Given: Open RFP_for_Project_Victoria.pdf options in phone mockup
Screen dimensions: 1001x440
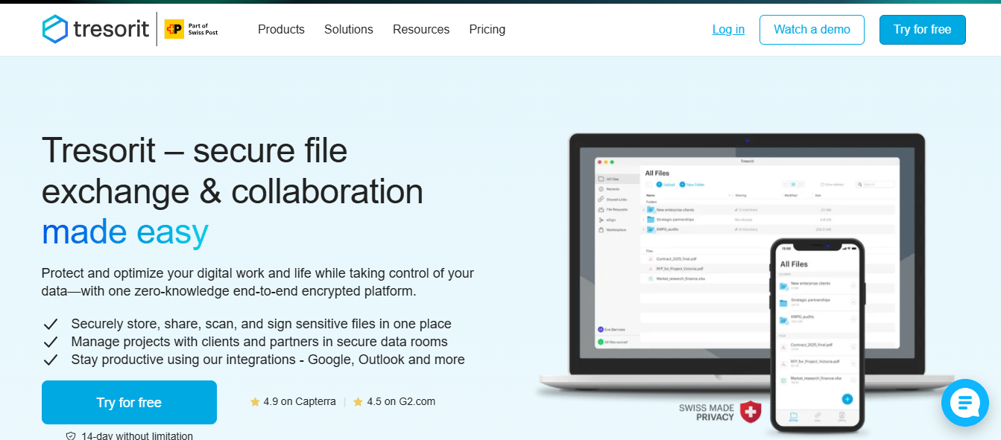Looking at the screenshot, I should 853,363.
